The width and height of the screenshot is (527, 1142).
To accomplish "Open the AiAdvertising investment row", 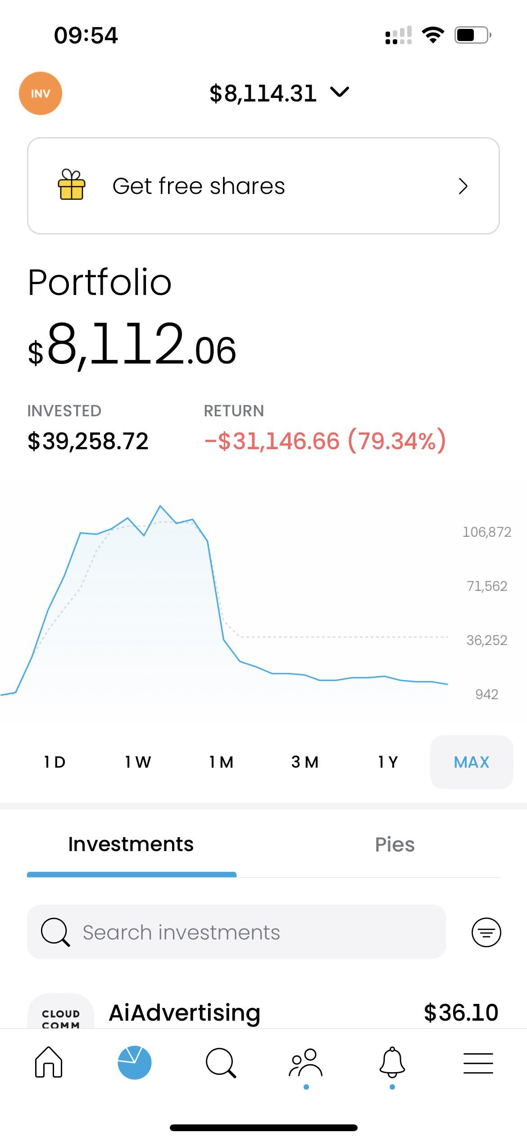I will (x=263, y=1013).
